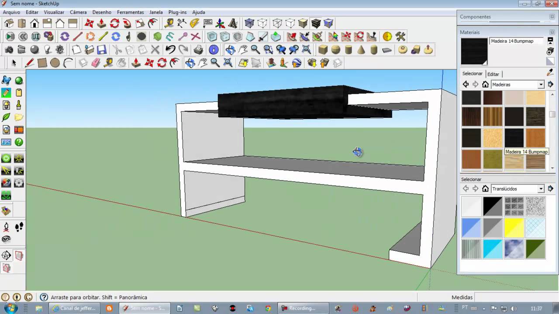This screenshot has height=314, width=559.
Task: Click the material name field
Action: [517, 41]
